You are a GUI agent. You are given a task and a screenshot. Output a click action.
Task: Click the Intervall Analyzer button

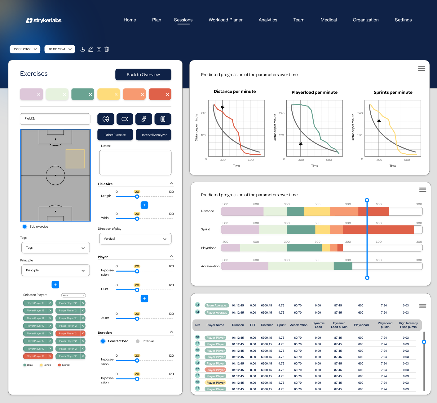point(153,135)
